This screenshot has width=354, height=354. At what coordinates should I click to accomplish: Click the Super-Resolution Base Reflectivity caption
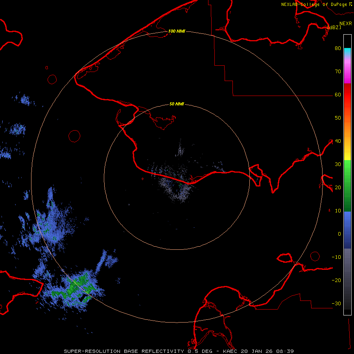[179, 351]
